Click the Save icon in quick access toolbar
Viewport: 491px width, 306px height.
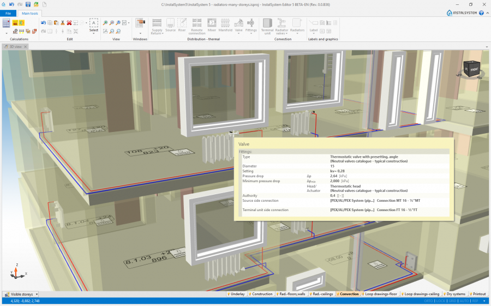click(x=28, y=4)
